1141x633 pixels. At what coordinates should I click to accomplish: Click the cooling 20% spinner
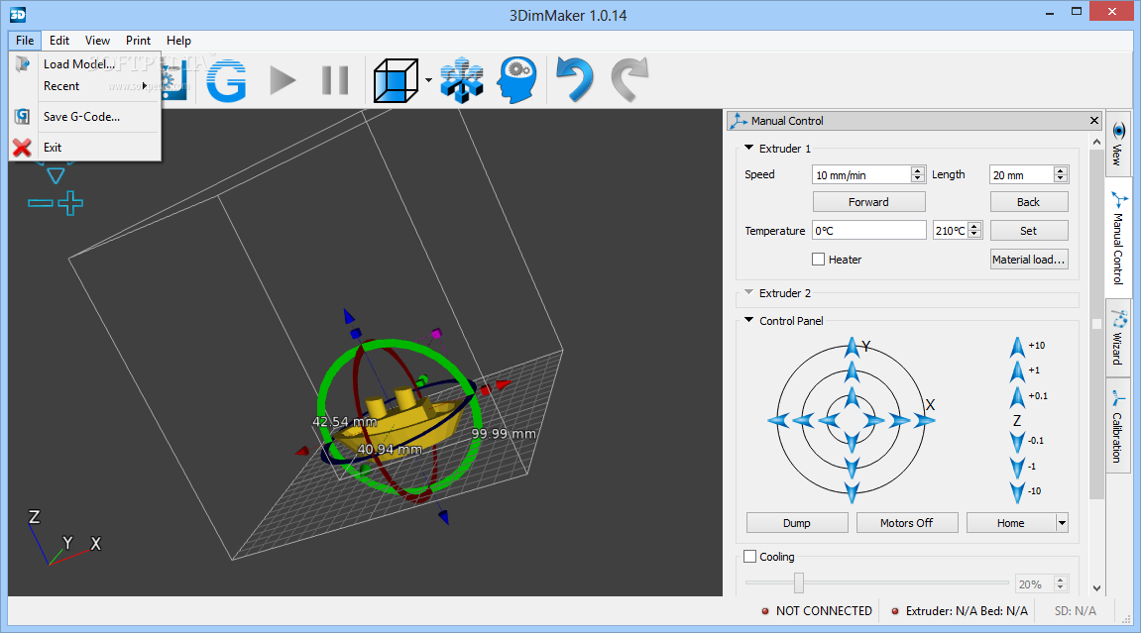1061,583
